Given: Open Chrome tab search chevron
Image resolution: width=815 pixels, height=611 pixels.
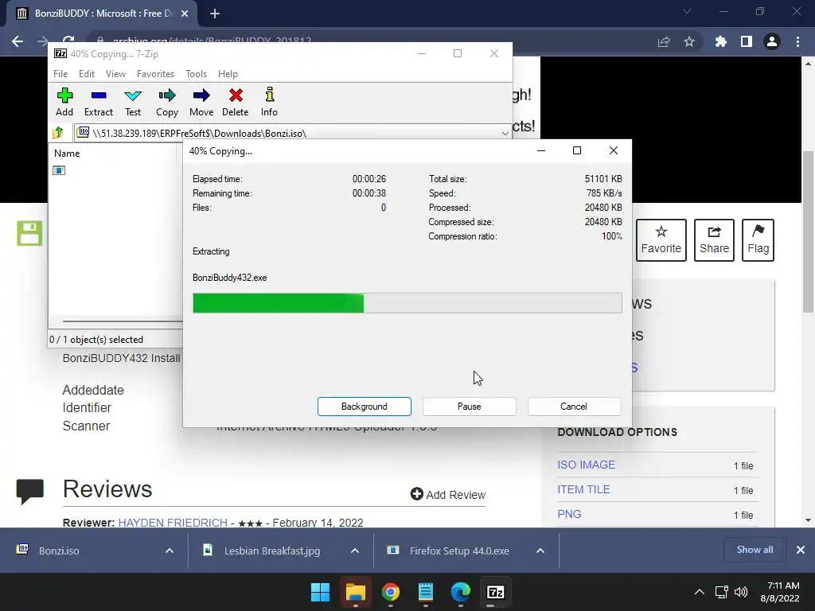Looking at the screenshot, I should [687, 11].
